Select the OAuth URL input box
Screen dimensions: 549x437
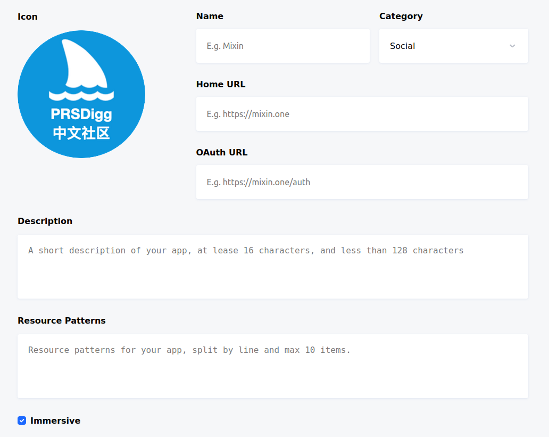362,182
